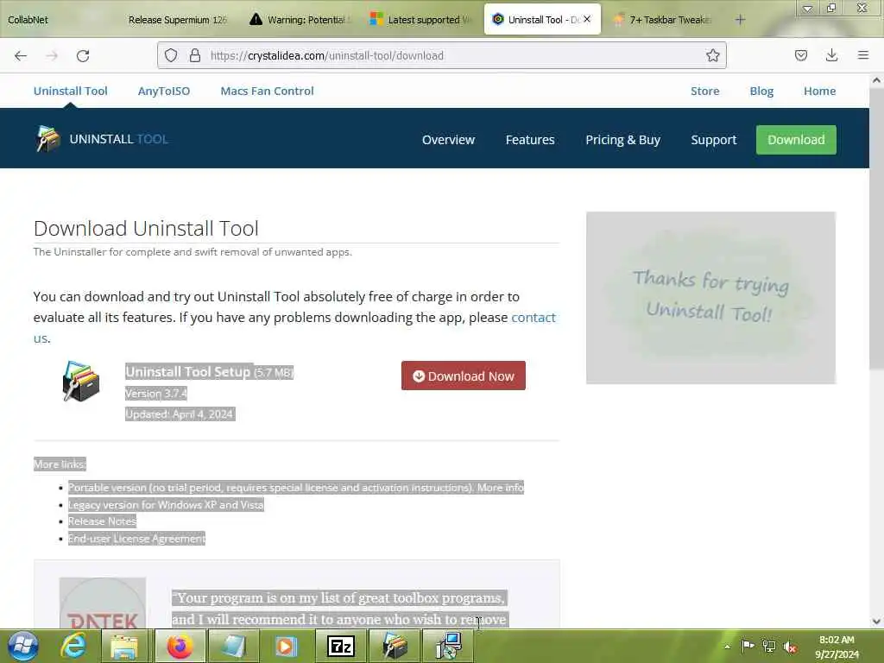Image resolution: width=884 pixels, height=663 pixels.
Task: Click the Thanks for trying banner image
Action: tap(711, 298)
